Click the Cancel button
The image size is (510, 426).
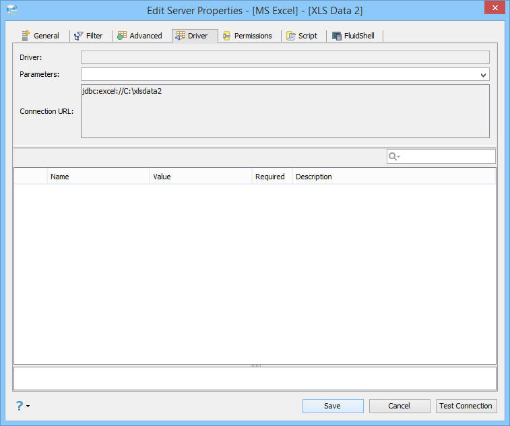[400, 406]
